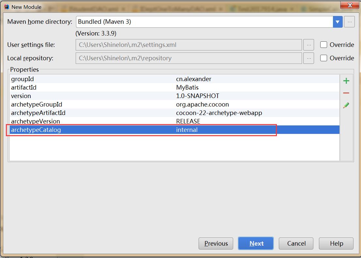361x258 pixels.
Task: Click the IntelliJ icon in title bar
Action: tap(7, 7)
